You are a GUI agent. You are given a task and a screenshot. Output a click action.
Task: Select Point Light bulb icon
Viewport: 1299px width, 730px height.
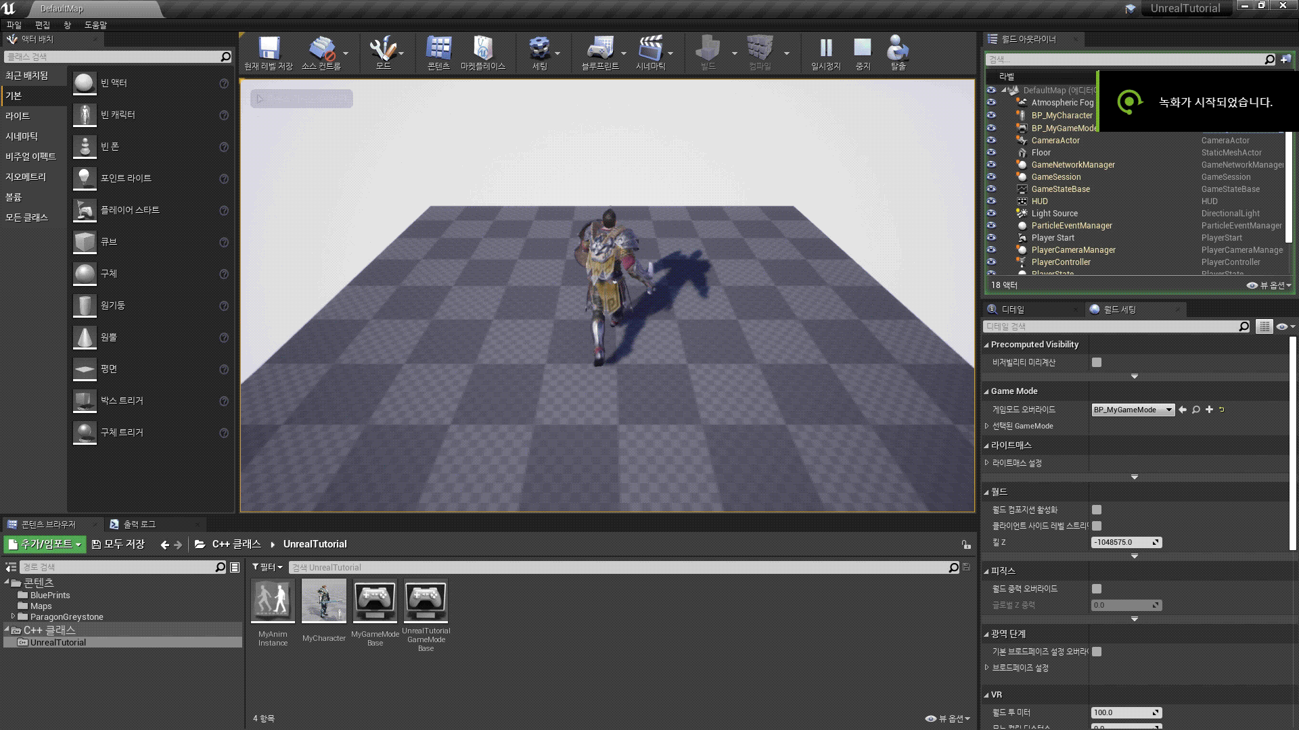pyautogui.click(x=85, y=178)
